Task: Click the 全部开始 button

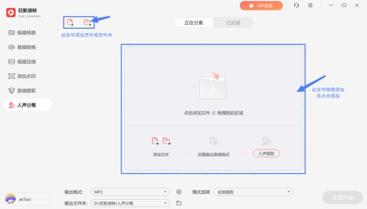Action: 342,198
